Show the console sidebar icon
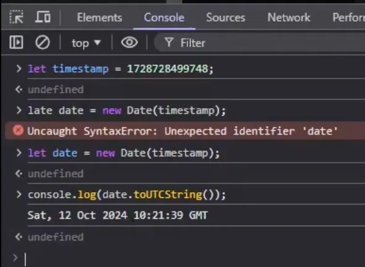 point(16,43)
